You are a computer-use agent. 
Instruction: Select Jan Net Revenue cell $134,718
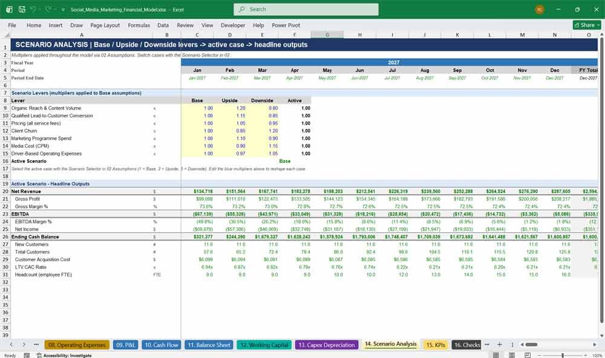(197, 191)
